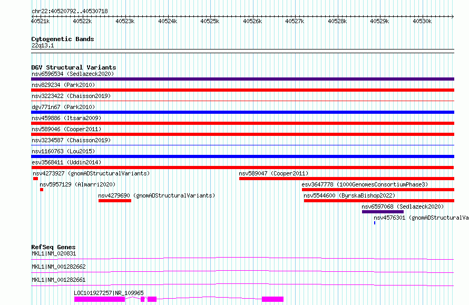
Task: Click the 40527k ruler tick label
Action: tap(295, 21)
